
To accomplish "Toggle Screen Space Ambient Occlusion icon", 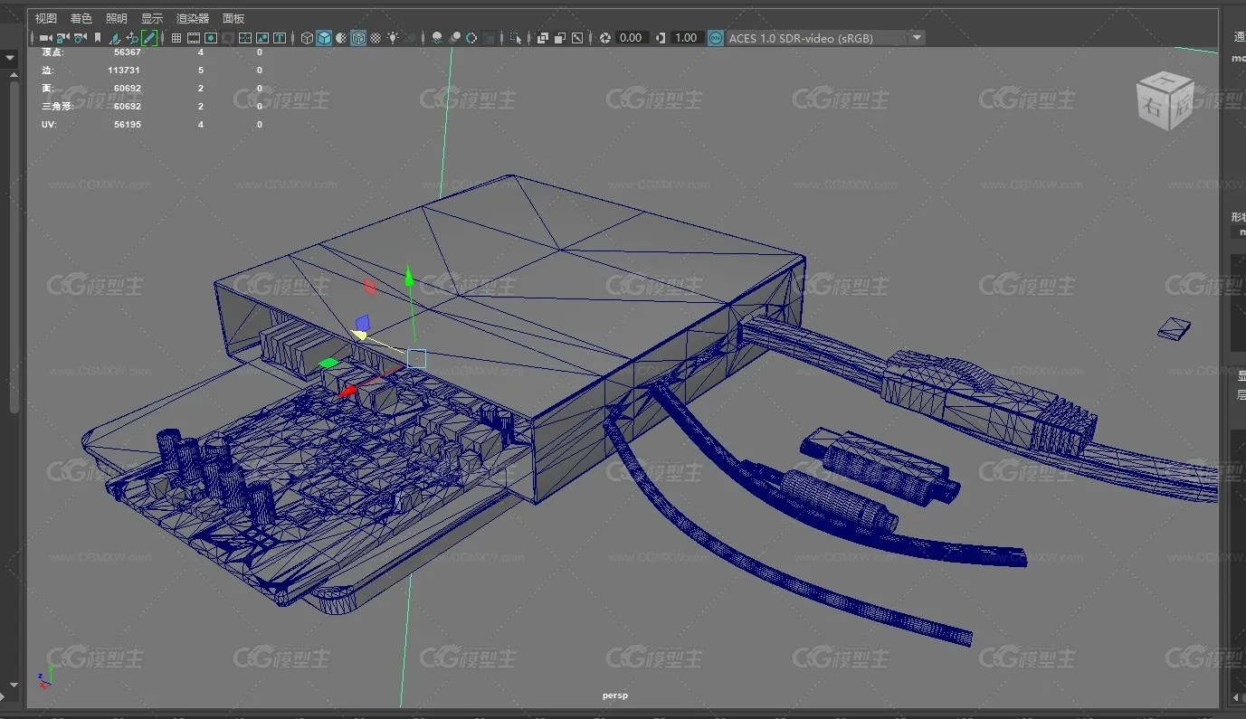I will (437, 38).
